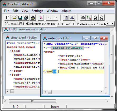Click the <from>Jani</from> line

(x=74, y=60)
